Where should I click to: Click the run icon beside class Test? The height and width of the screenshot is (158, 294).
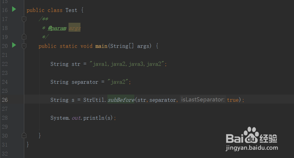pyautogui.click(x=14, y=10)
